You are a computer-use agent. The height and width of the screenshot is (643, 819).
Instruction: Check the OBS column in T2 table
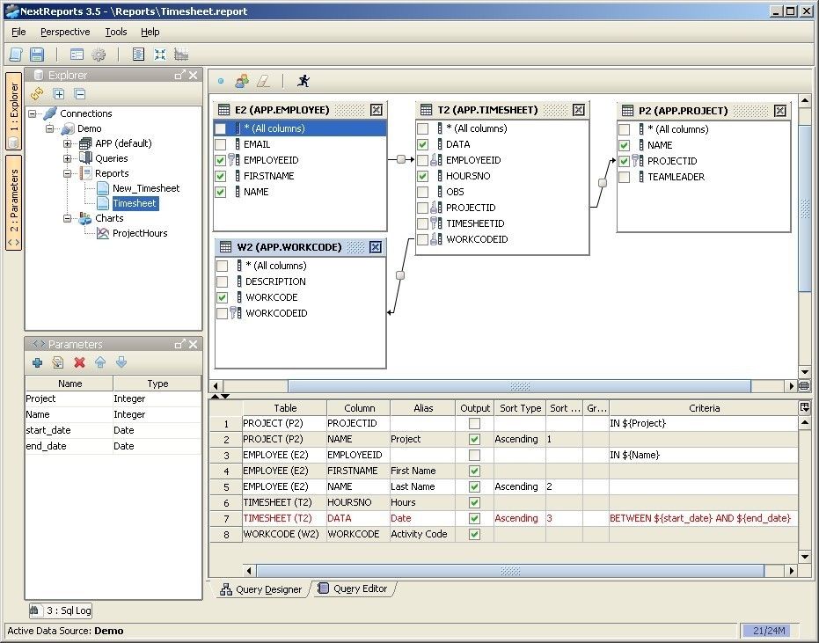click(422, 192)
